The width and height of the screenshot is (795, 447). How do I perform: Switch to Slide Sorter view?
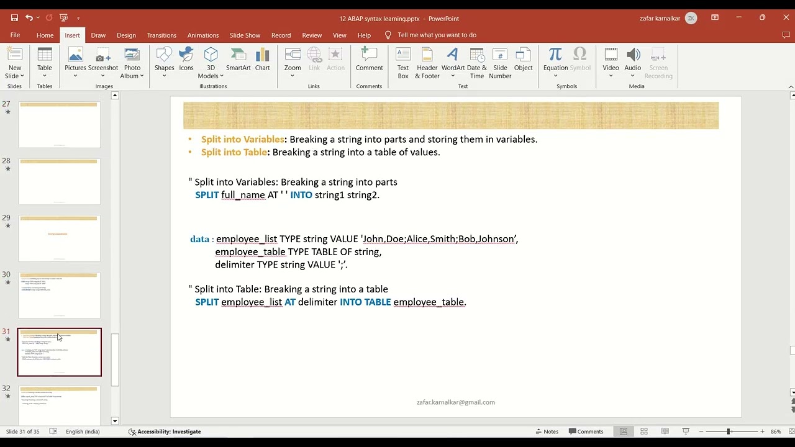pyautogui.click(x=644, y=431)
